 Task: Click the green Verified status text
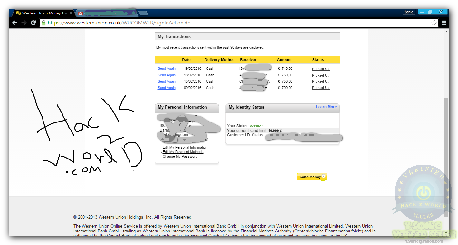pos(257,126)
